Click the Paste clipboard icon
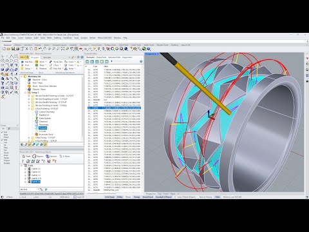The height and width of the screenshot is (232, 309). click(x=35, y=49)
